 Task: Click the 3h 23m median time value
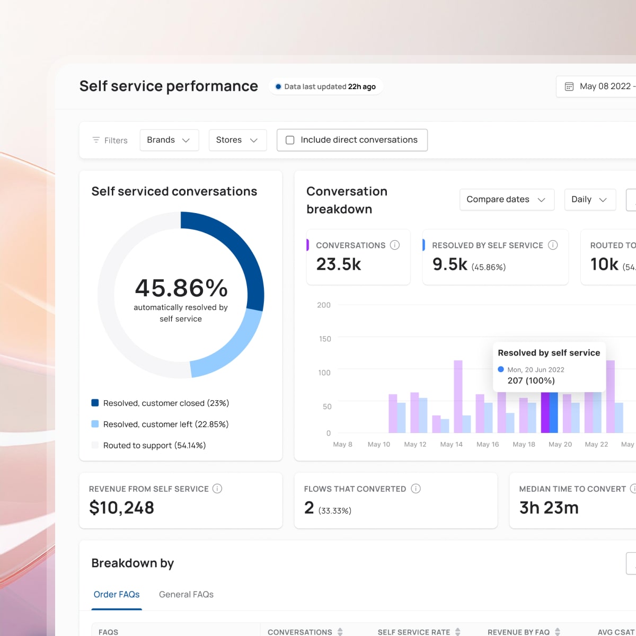(x=549, y=508)
